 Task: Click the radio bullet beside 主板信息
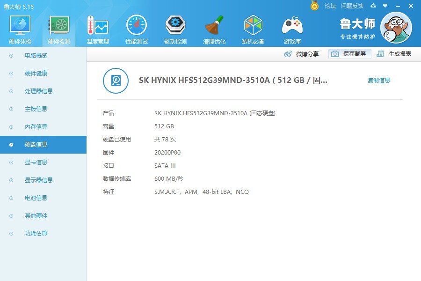[x=11, y=109]
